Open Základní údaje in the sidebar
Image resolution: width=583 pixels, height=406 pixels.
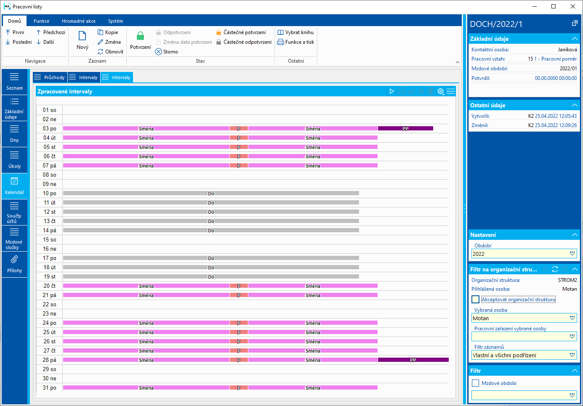click(x=14, y=108)
